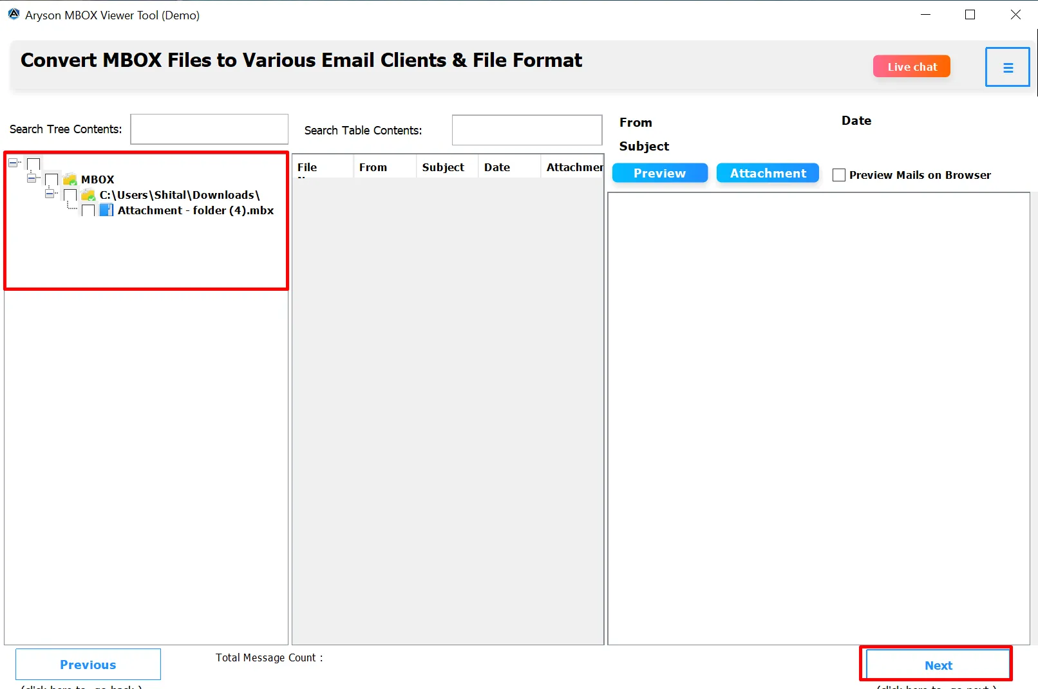The image size is (1038, 689).
Task: Click the Aryson app logo in title bar
Action: [x=14, y=14]
